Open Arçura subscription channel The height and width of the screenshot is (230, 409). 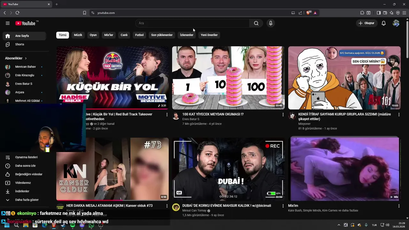pyautogui.click(x=24, y=92)
